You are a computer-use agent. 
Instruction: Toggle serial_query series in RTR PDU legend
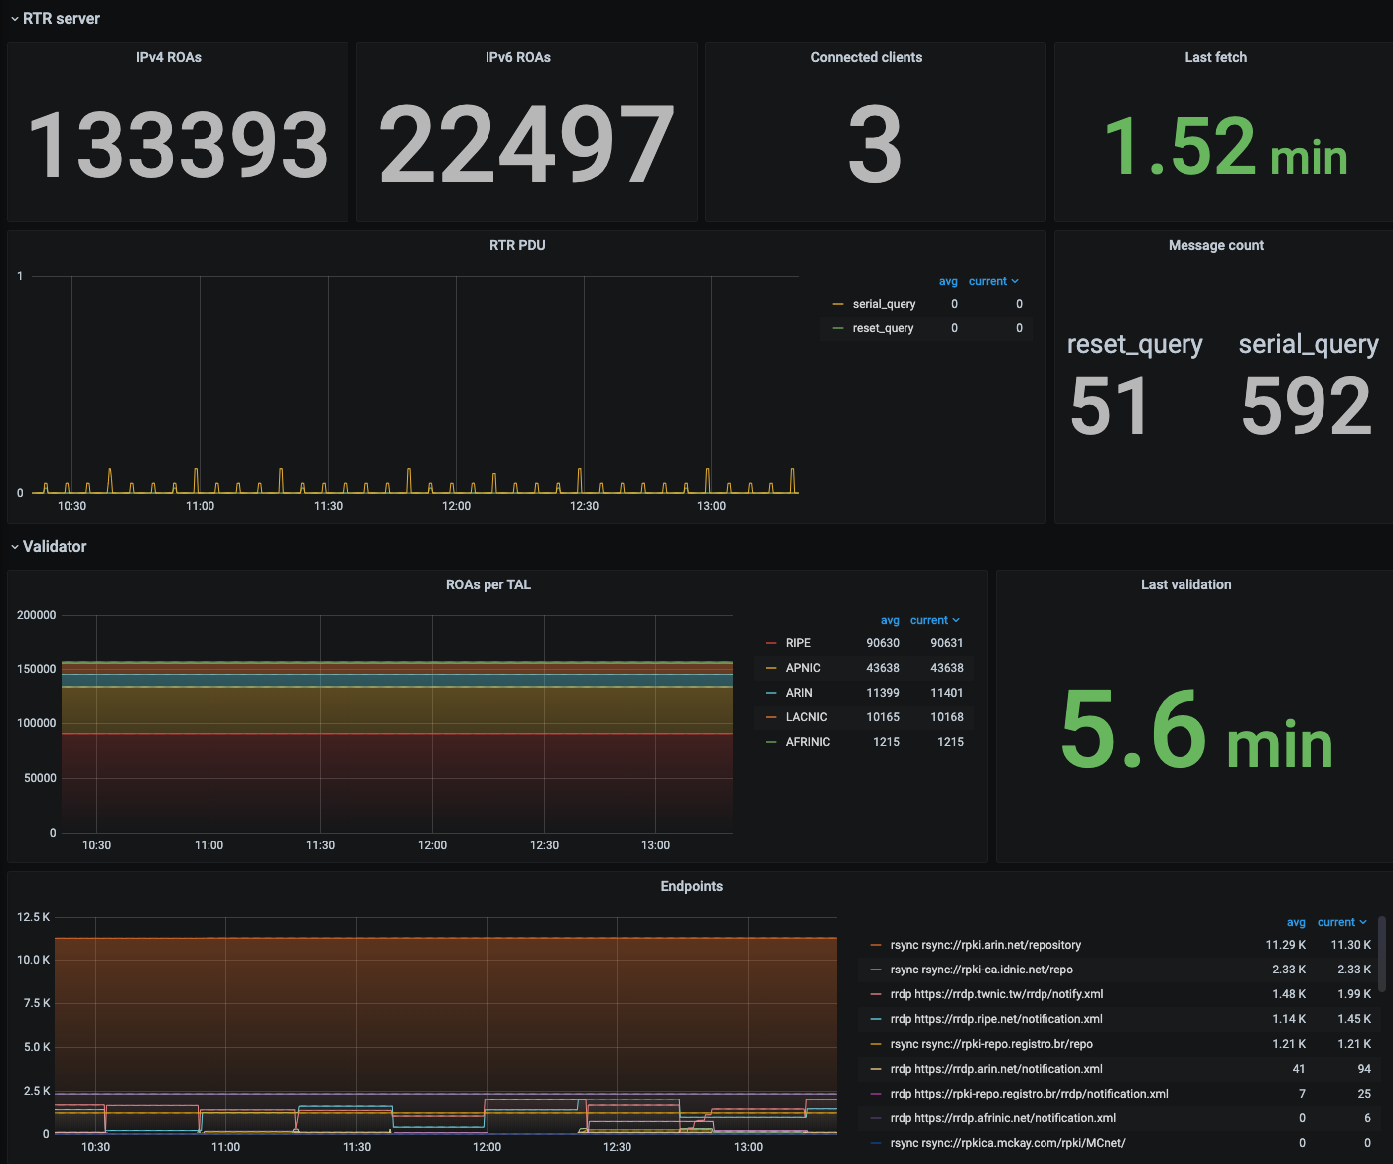point(884,305)
